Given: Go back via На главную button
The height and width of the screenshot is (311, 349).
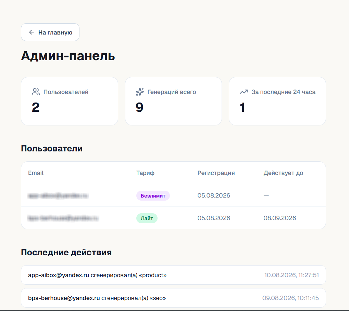Looking at the screenshot, I should (50, 32).
